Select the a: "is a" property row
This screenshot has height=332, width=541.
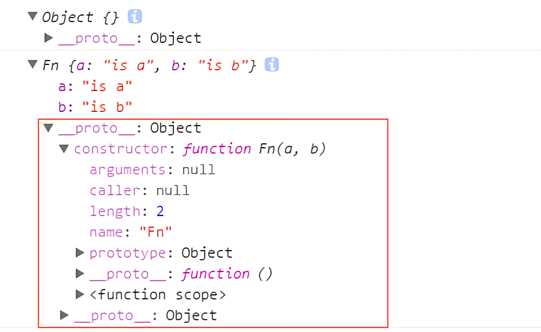pos(95,86)
